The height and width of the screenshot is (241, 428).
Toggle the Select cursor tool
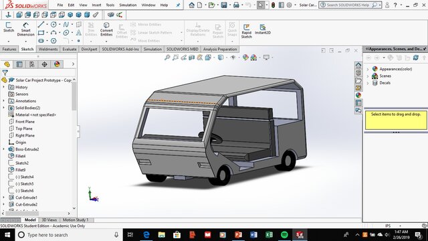coord(260,5)
